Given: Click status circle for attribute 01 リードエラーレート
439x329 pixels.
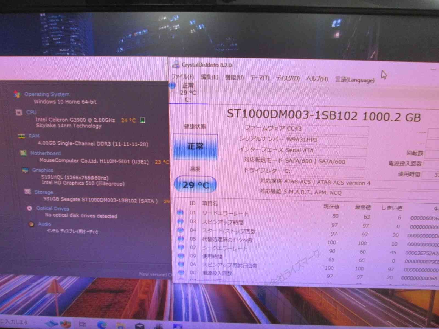Looking at the screenshot, I should pos(180,212).
